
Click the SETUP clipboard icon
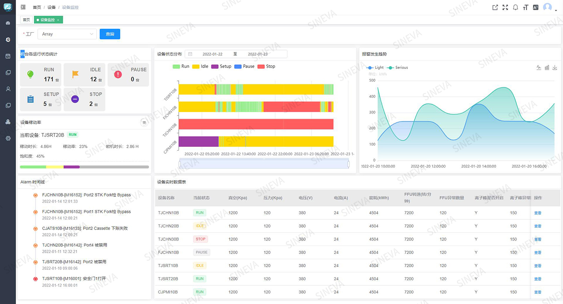[x=30, y=99]
